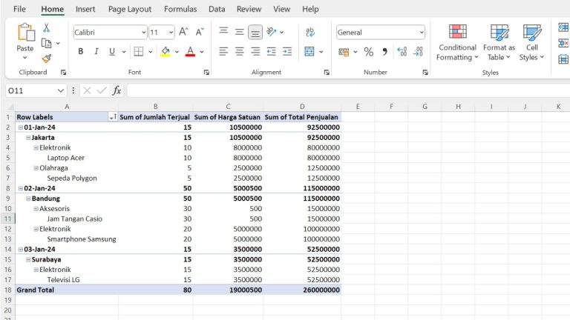Screen dimensions: 570x320
Task: Switch to the Insert tab
Action: pyautogui.click(x=85, y=9)
